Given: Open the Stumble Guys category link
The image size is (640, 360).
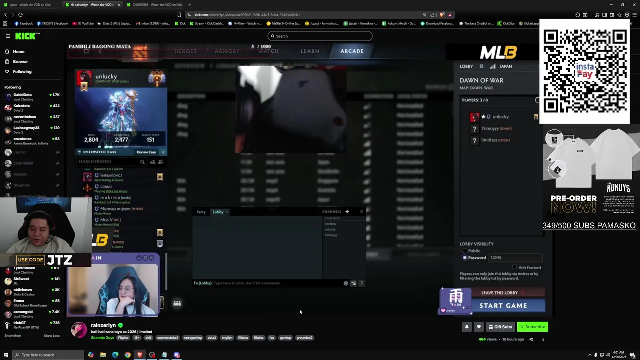Looking at the screenshot, I should (x=102, y=338).
